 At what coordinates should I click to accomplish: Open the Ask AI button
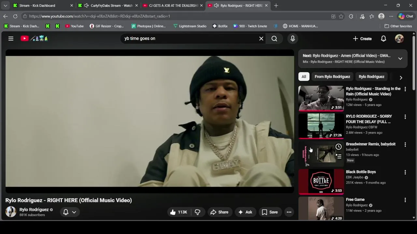click(245, 212)
